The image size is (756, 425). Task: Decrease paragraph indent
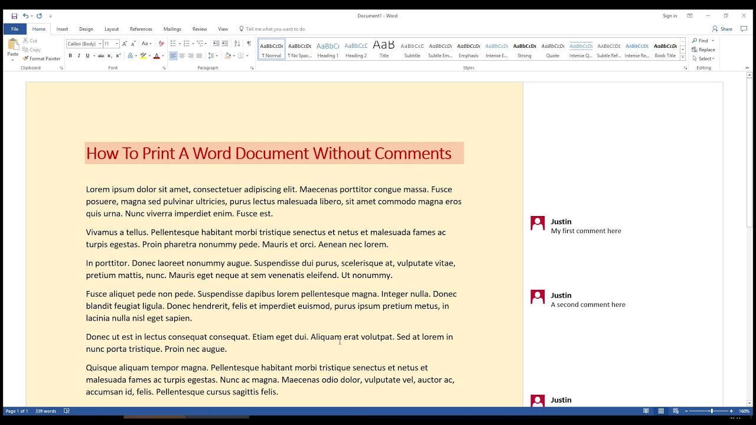coord(216,44)
